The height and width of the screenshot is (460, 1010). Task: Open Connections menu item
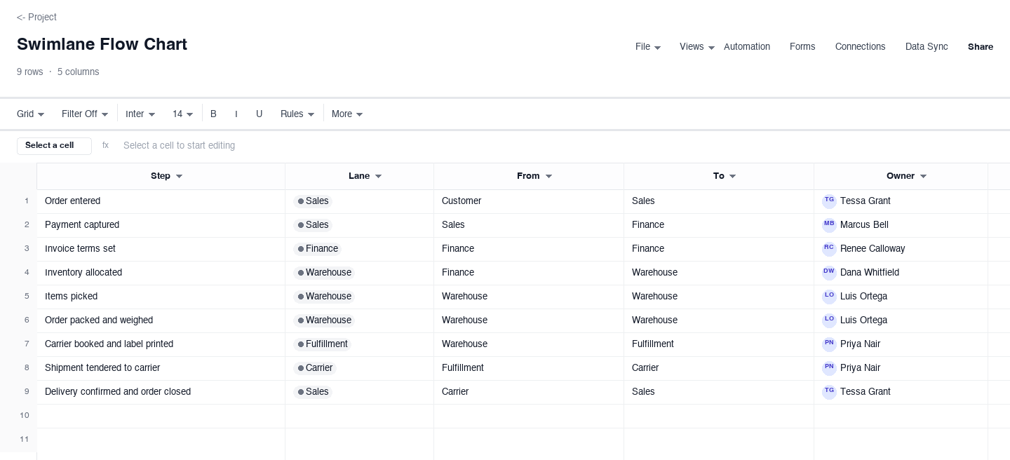860,47
